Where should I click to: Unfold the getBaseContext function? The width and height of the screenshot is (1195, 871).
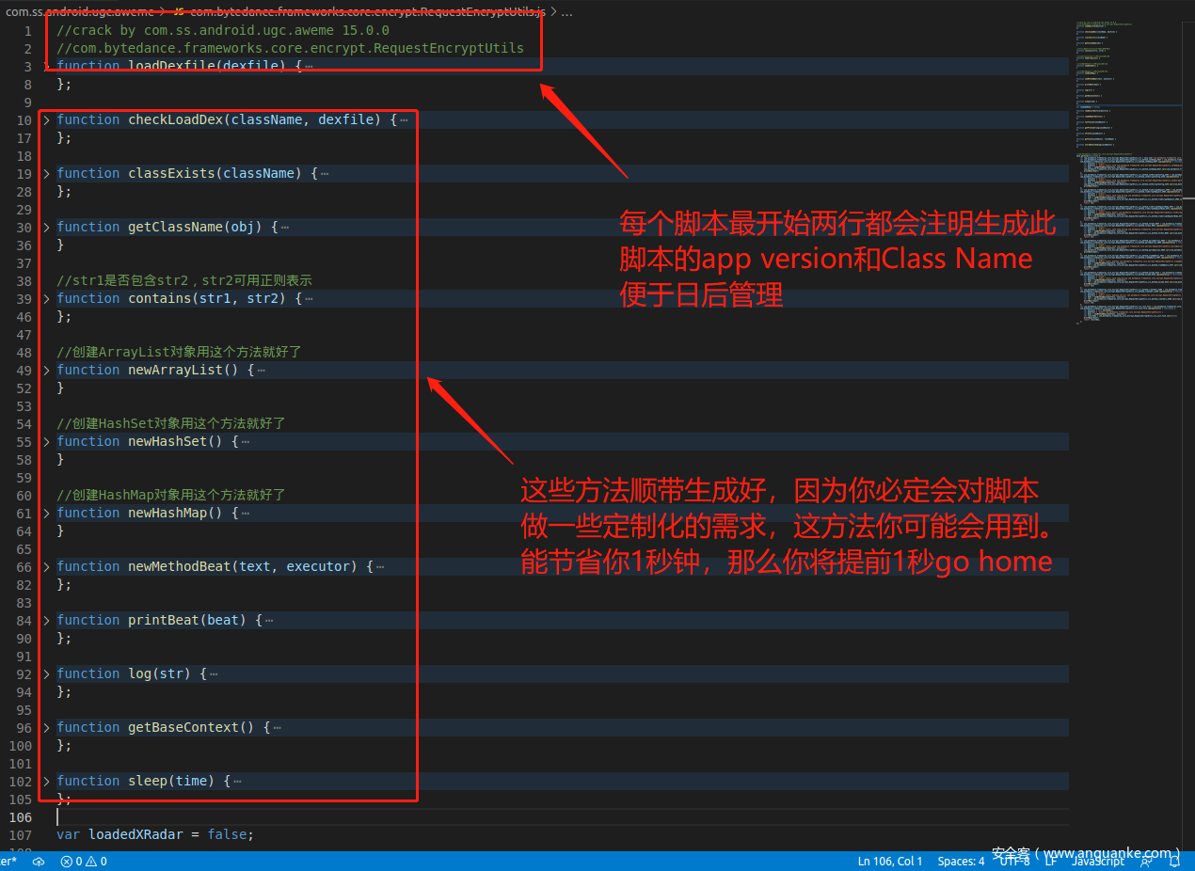click(x=47, y=728)
